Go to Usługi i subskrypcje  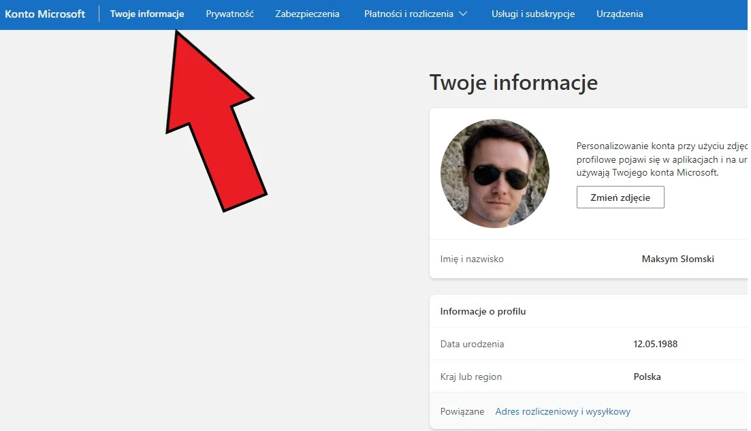(532, 14)
